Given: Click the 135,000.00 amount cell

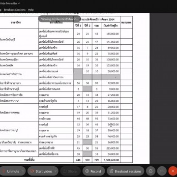Looking at the screenshot, I should [111, 34].
